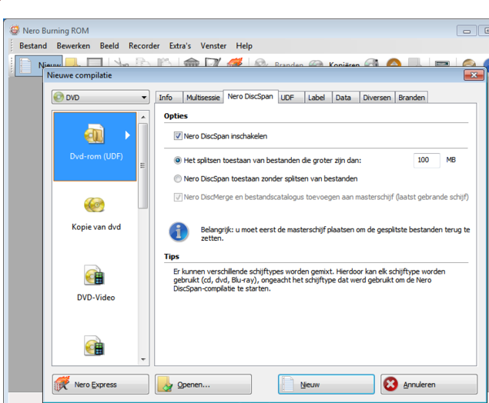Click the Annuleren button
The height and width of the screenshot is (403, 489).
point(429,385)
